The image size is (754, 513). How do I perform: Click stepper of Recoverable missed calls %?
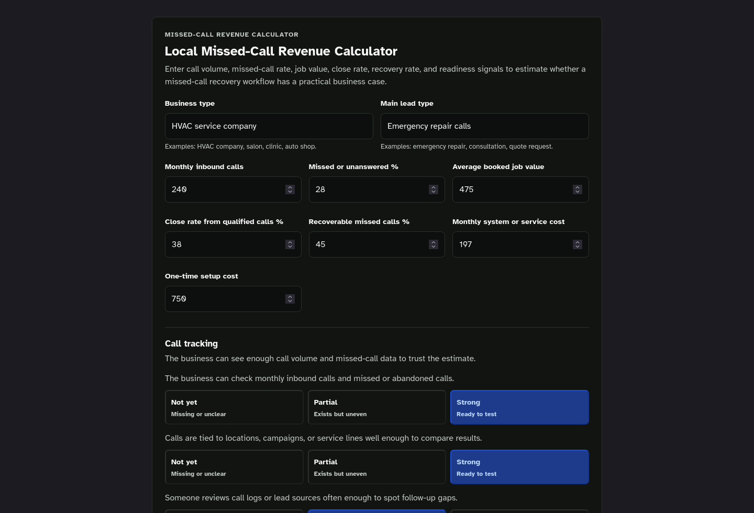tap(434, 244)
